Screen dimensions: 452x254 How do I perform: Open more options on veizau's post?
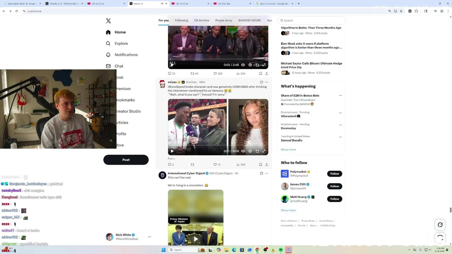pos(267,82)
